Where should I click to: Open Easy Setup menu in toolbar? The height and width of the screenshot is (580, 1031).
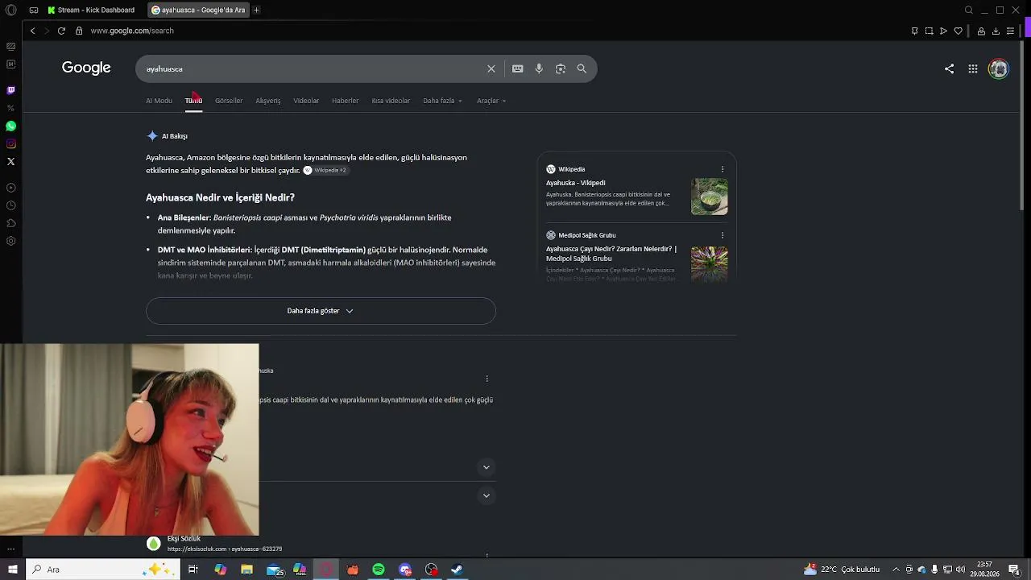(x=1010, y=31)
